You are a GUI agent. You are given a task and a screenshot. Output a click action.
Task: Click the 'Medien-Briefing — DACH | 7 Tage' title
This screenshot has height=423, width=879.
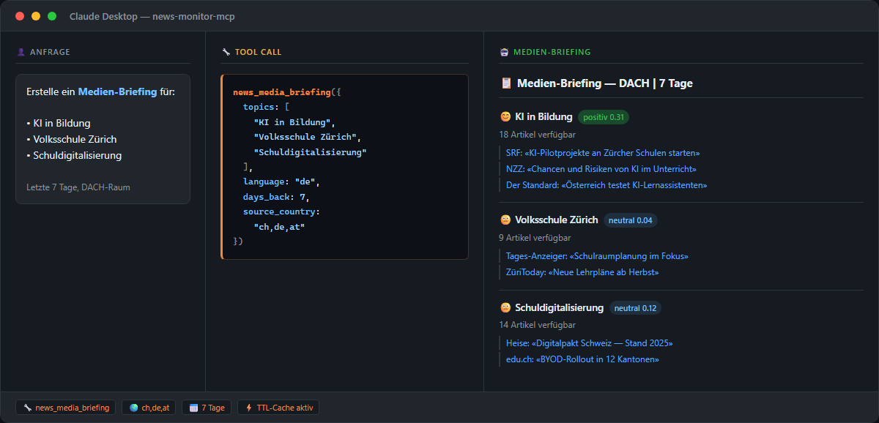click(605, 83)
